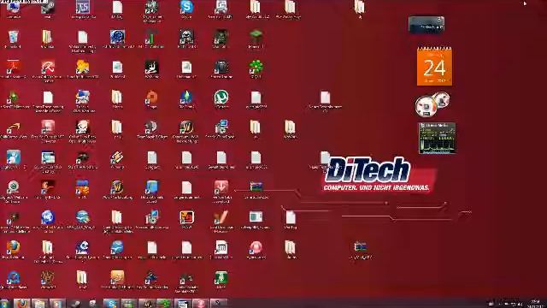Screen dimensions: 547x308
Task: Open the lone icon below the DiTech logo
Action: tap(360, 247)
